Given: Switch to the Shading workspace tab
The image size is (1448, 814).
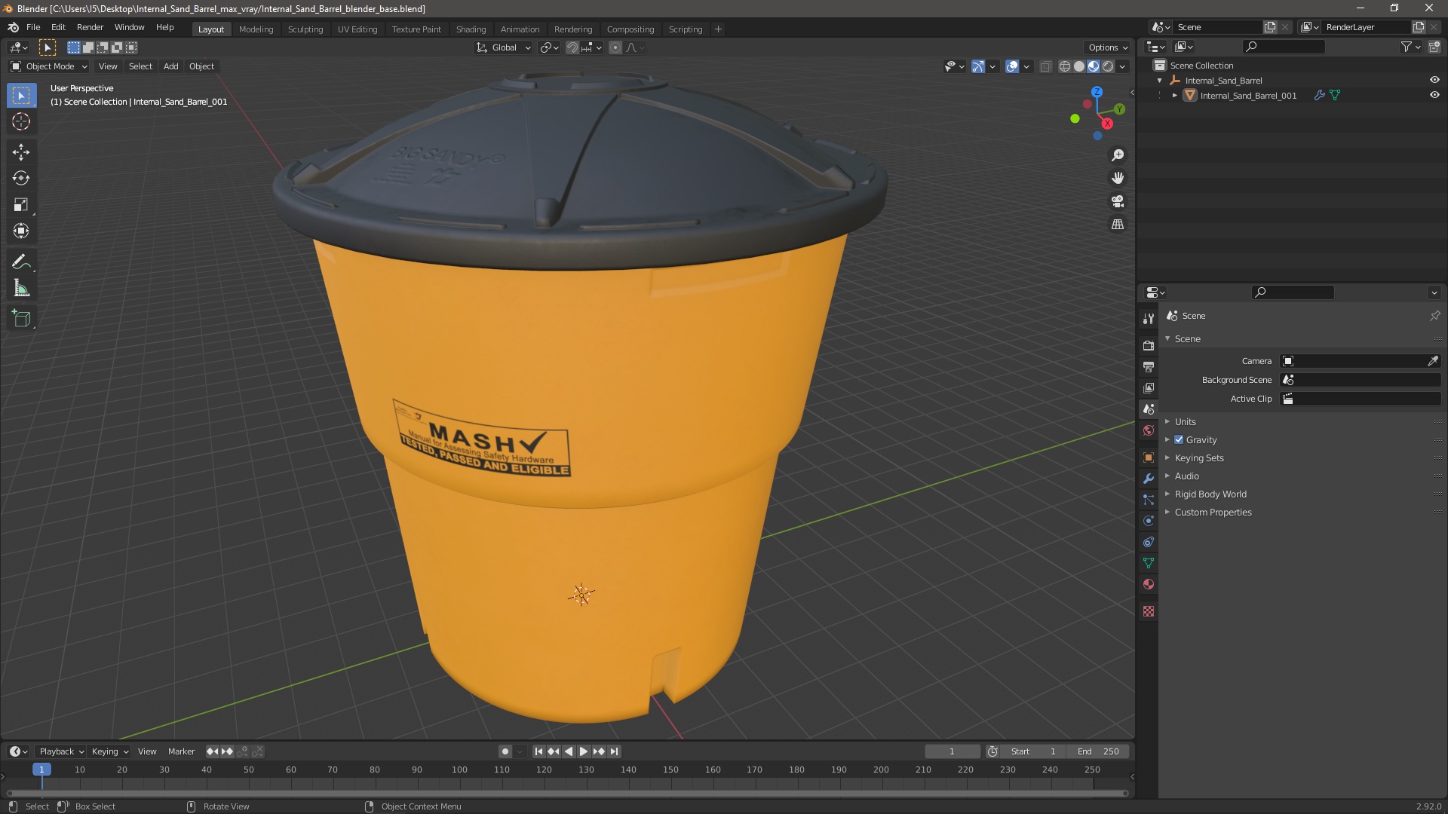Looking at the screenshot, I should pos(471,29).
